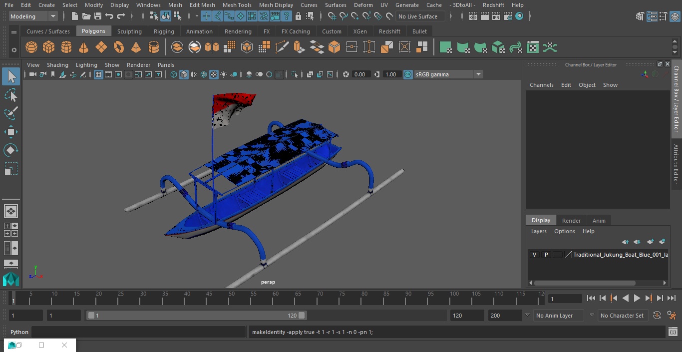Open the No Anim Layer dropdown
This screenshot has height=352, width=682.
point(559,316)
